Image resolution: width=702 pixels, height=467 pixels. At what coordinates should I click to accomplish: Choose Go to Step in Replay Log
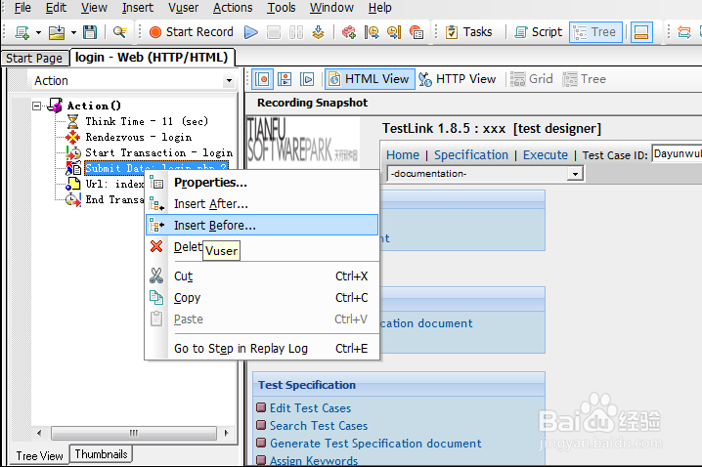[262, 349]
